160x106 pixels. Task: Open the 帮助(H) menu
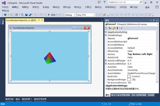click(x=5, y=11)
